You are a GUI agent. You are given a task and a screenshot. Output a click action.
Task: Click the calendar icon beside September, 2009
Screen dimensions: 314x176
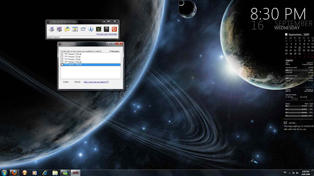click(286, 35)
